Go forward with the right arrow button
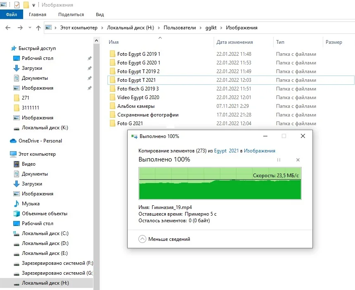 (x=20, y=28)
